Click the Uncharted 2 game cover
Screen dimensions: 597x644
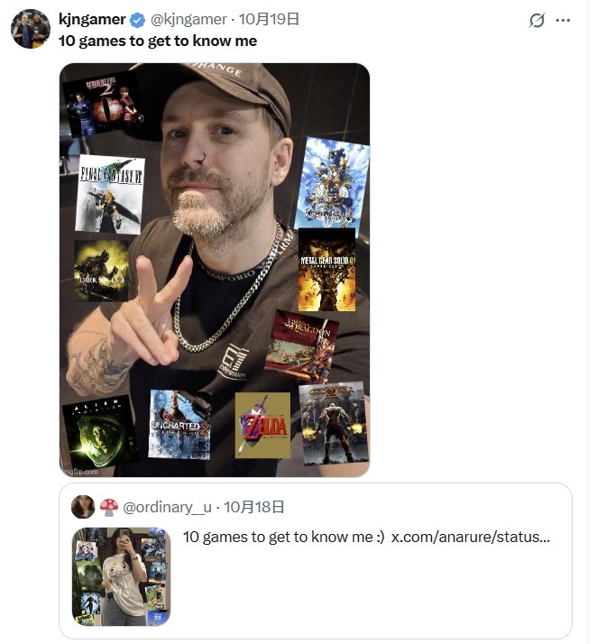[179, 425]
